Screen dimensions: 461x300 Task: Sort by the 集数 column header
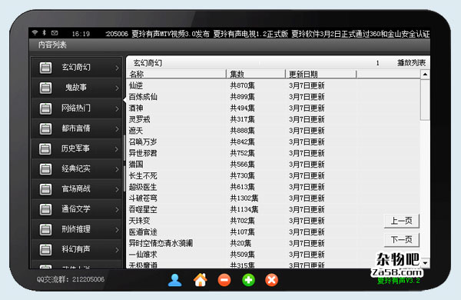coord(256,74)
